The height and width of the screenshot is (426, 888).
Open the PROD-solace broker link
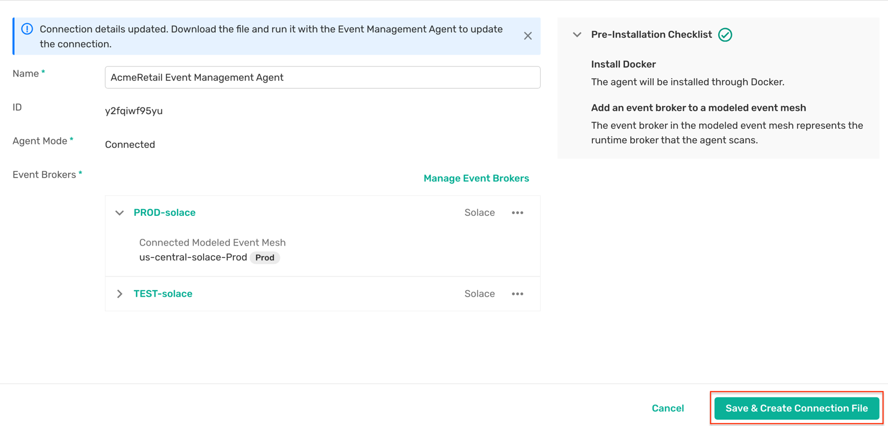[x=165, y=213]
